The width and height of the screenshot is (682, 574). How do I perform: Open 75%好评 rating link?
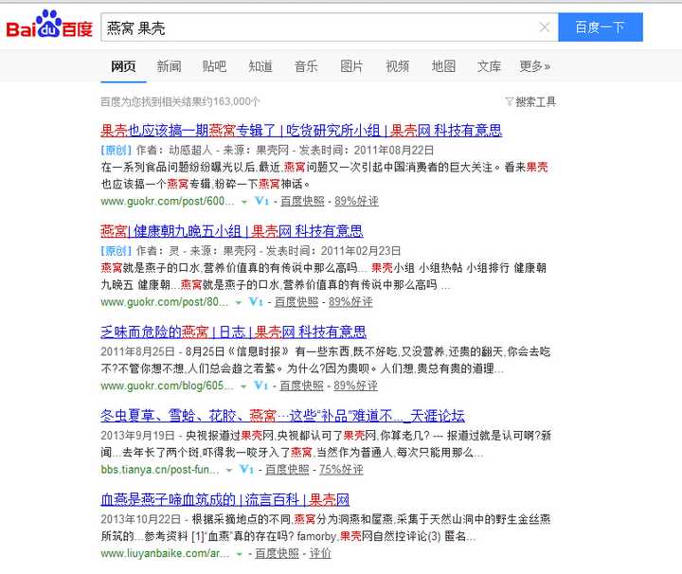click(341, 470)
